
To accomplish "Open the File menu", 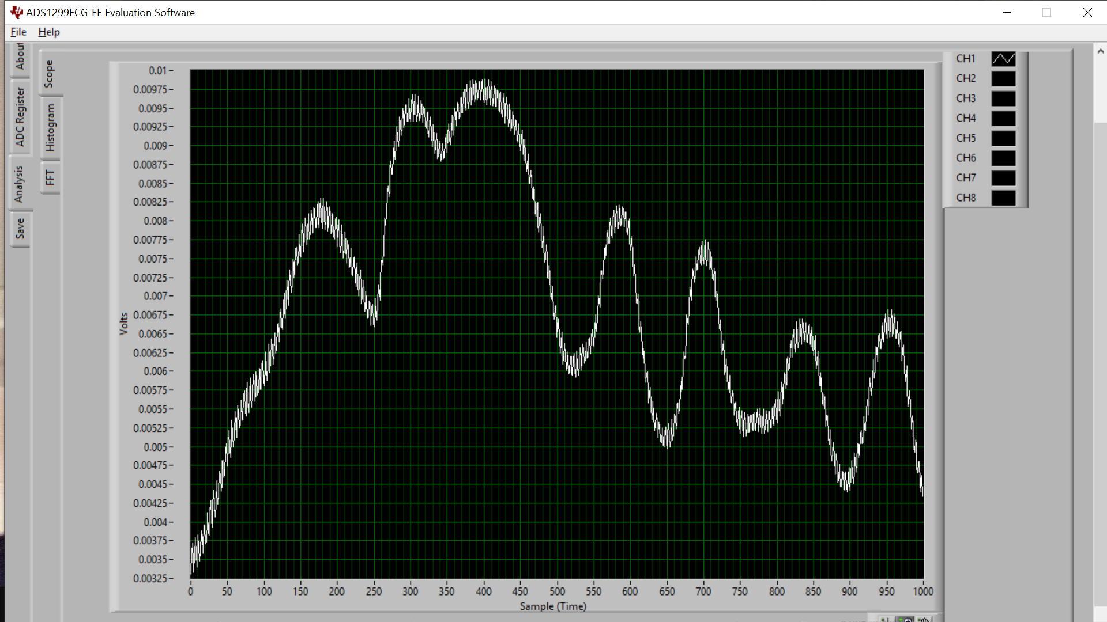I will (18, 32).
